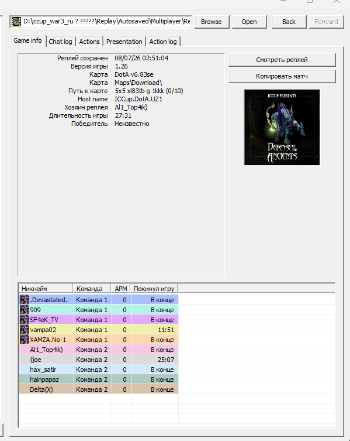Viewport: 350px width, 441px height.
Task: Open the Actions tab
Action: coord(89,42)
